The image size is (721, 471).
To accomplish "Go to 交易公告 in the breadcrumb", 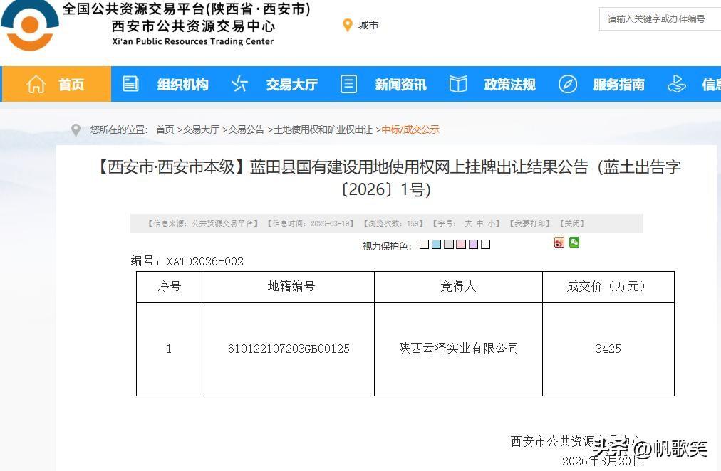I will [247, 130].
